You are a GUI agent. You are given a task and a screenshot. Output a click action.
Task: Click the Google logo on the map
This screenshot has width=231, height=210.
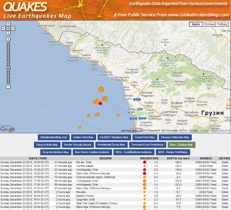tap(8, 129)
